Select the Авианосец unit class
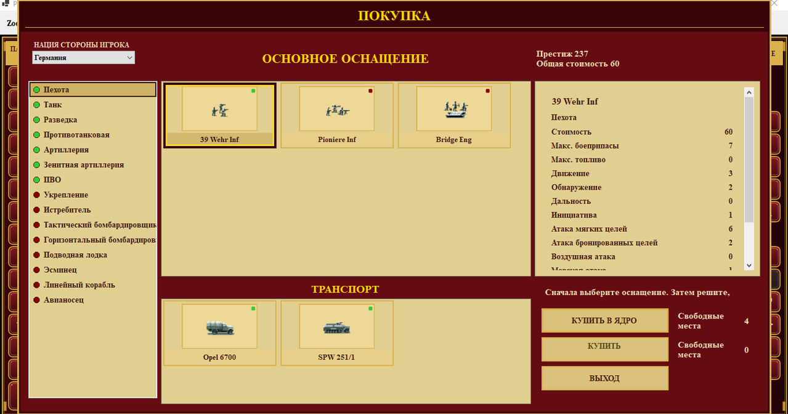The image size is (788, 414). coord(93,300)
